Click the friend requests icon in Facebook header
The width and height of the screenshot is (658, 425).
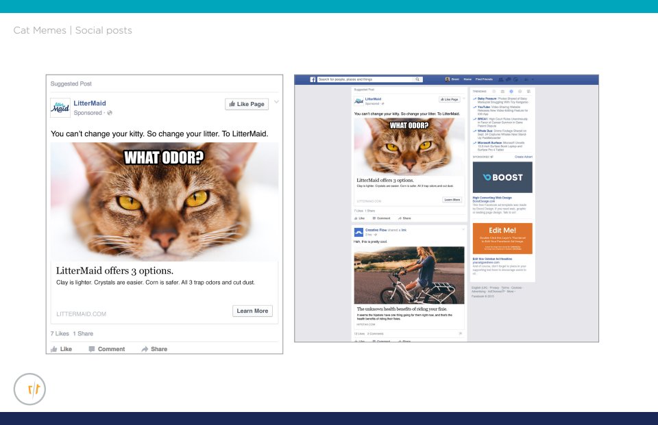pyautogui.click(x=501, y=79)
